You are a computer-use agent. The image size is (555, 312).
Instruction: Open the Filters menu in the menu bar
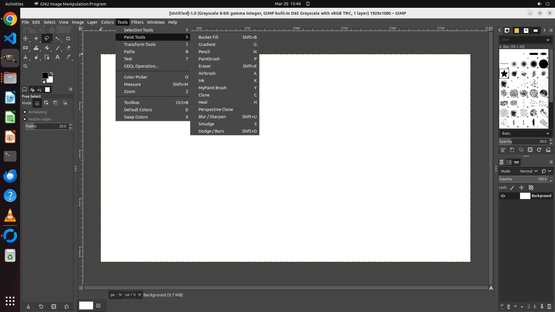(137, 22)
